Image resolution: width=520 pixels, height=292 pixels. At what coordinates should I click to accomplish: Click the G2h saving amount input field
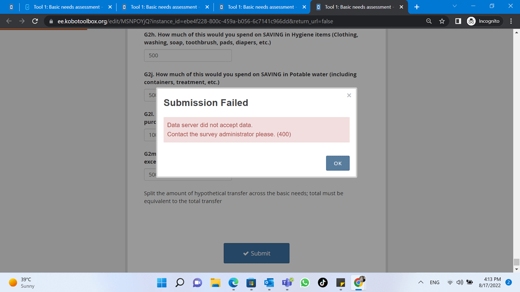187,55
